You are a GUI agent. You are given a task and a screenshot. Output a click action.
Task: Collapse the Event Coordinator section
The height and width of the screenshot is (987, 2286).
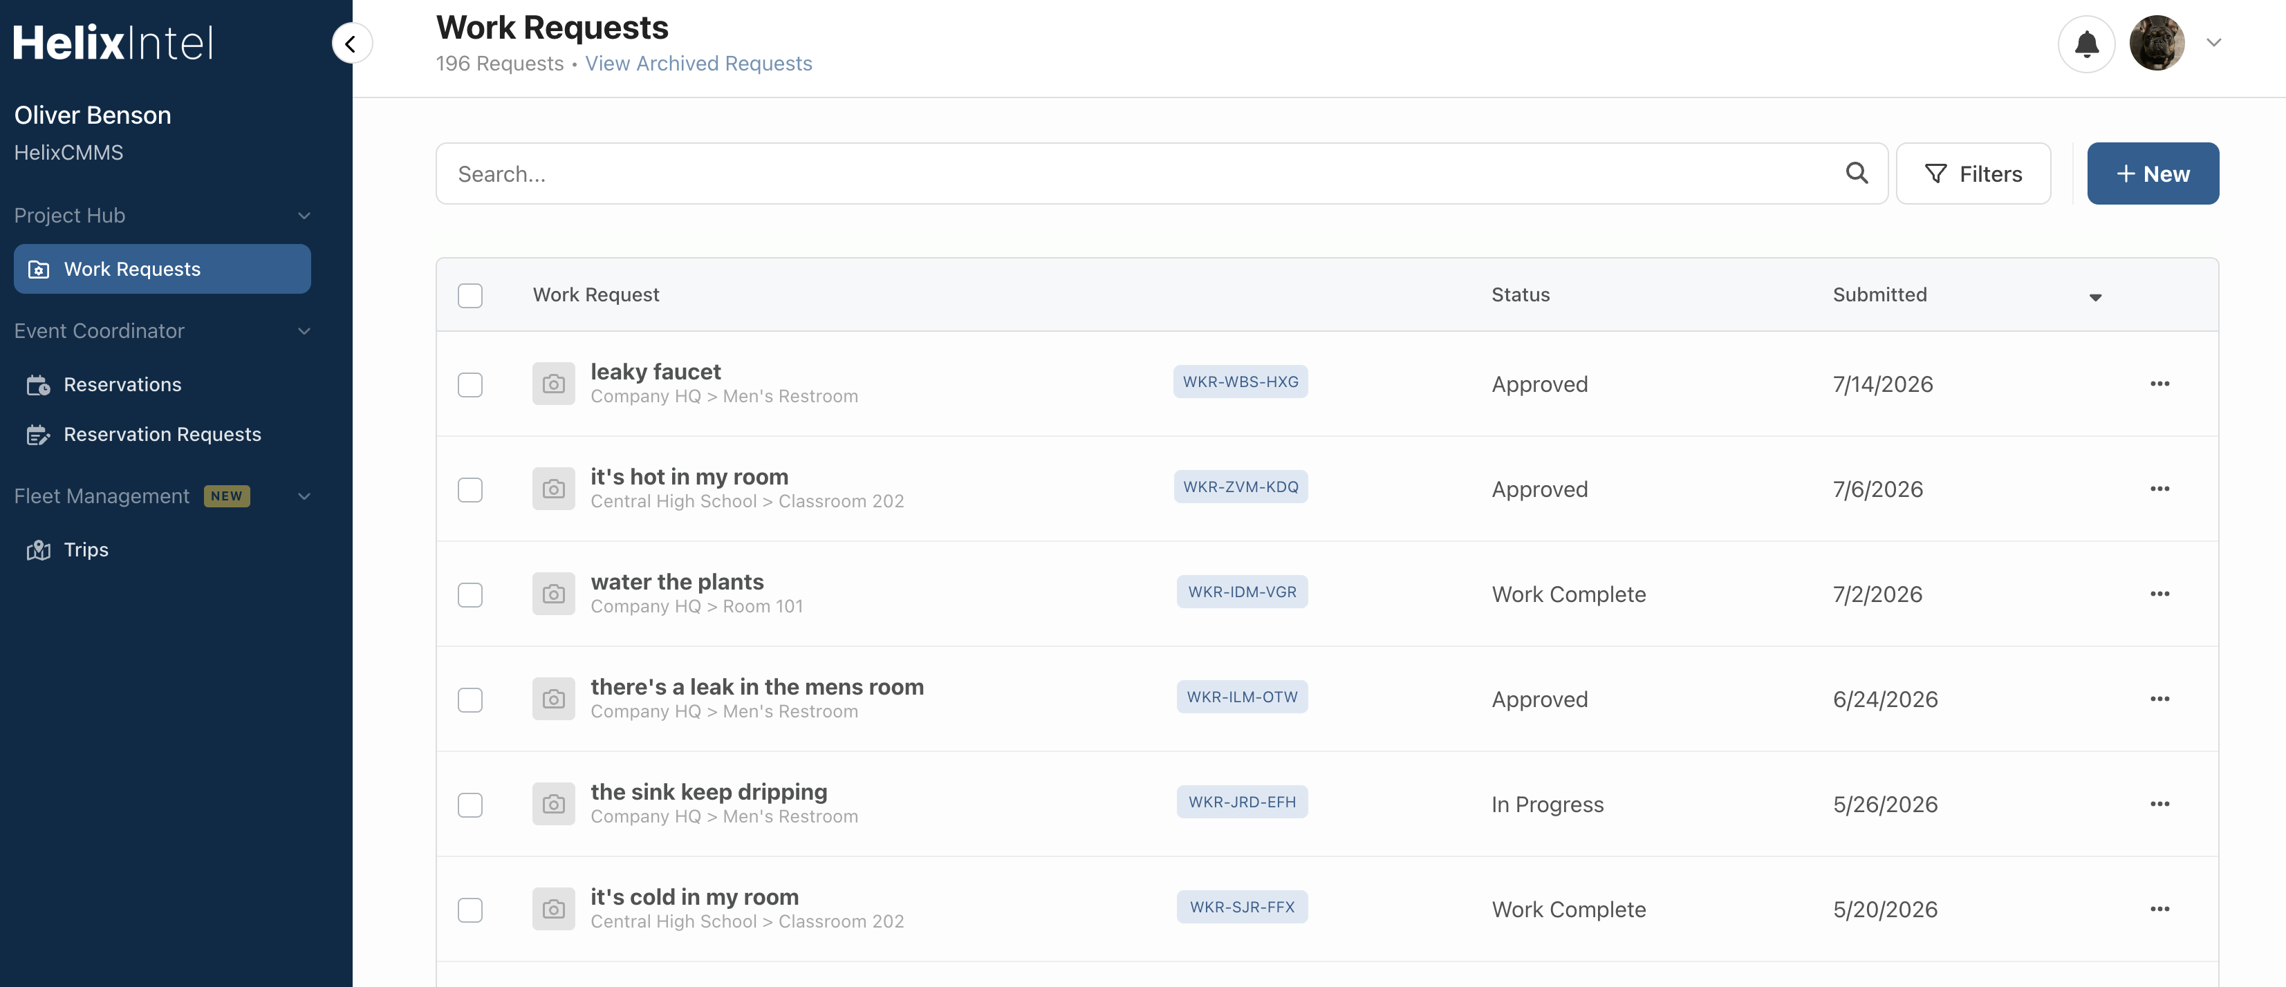point(304,331)
